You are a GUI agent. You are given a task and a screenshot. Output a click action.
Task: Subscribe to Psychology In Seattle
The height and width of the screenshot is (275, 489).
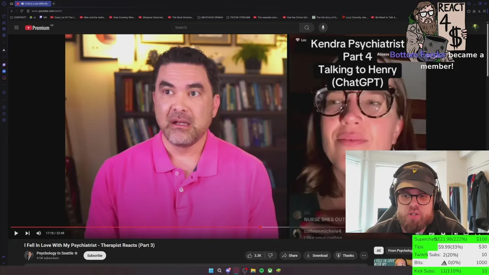95,256
